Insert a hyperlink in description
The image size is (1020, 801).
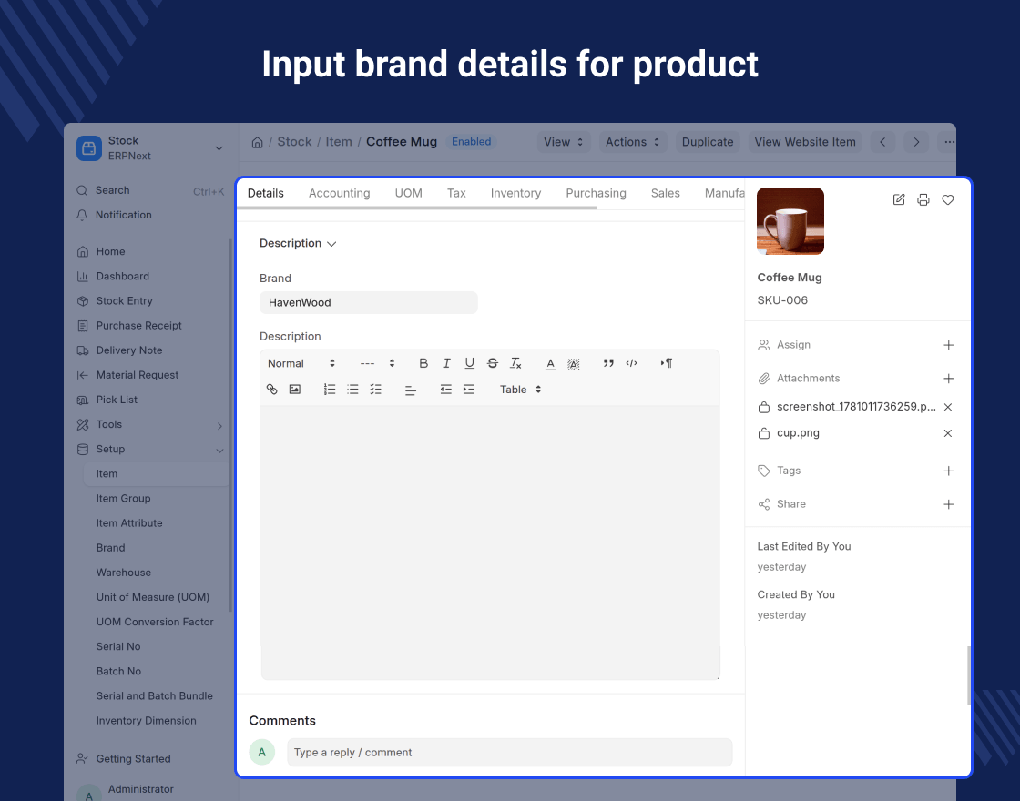[272, 390]
